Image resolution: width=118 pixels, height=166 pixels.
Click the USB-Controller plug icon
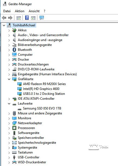[x=14, y=157]
